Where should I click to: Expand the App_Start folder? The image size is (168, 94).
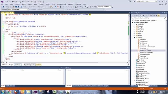pyautogui.click(x=134, y=30)
